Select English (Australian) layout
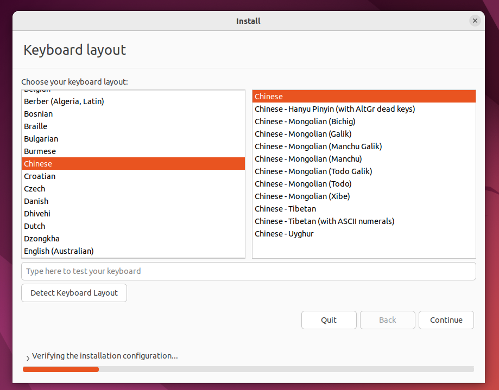This screenshot has width=499, height=390. pos(133,251)
